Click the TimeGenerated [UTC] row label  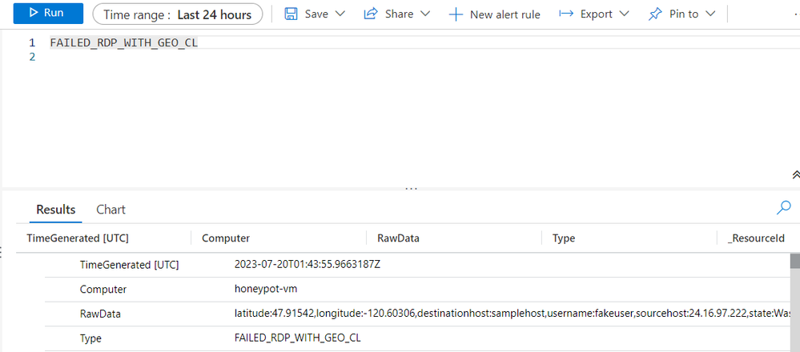tap(129, 265)
